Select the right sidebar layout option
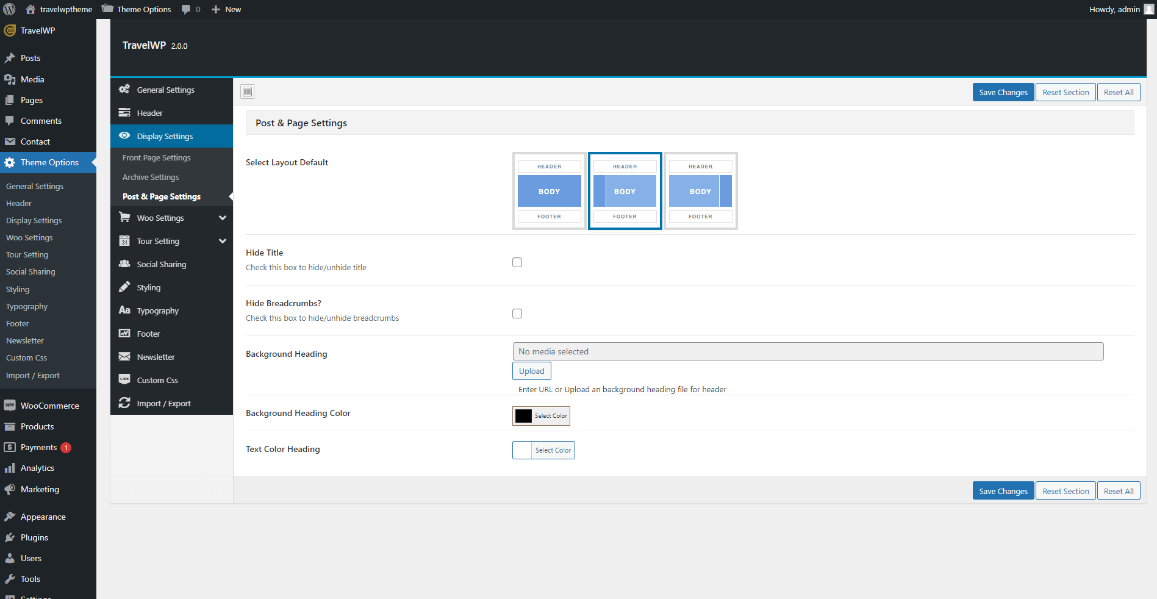This screenshot has width=1157, height=599. 701,191
